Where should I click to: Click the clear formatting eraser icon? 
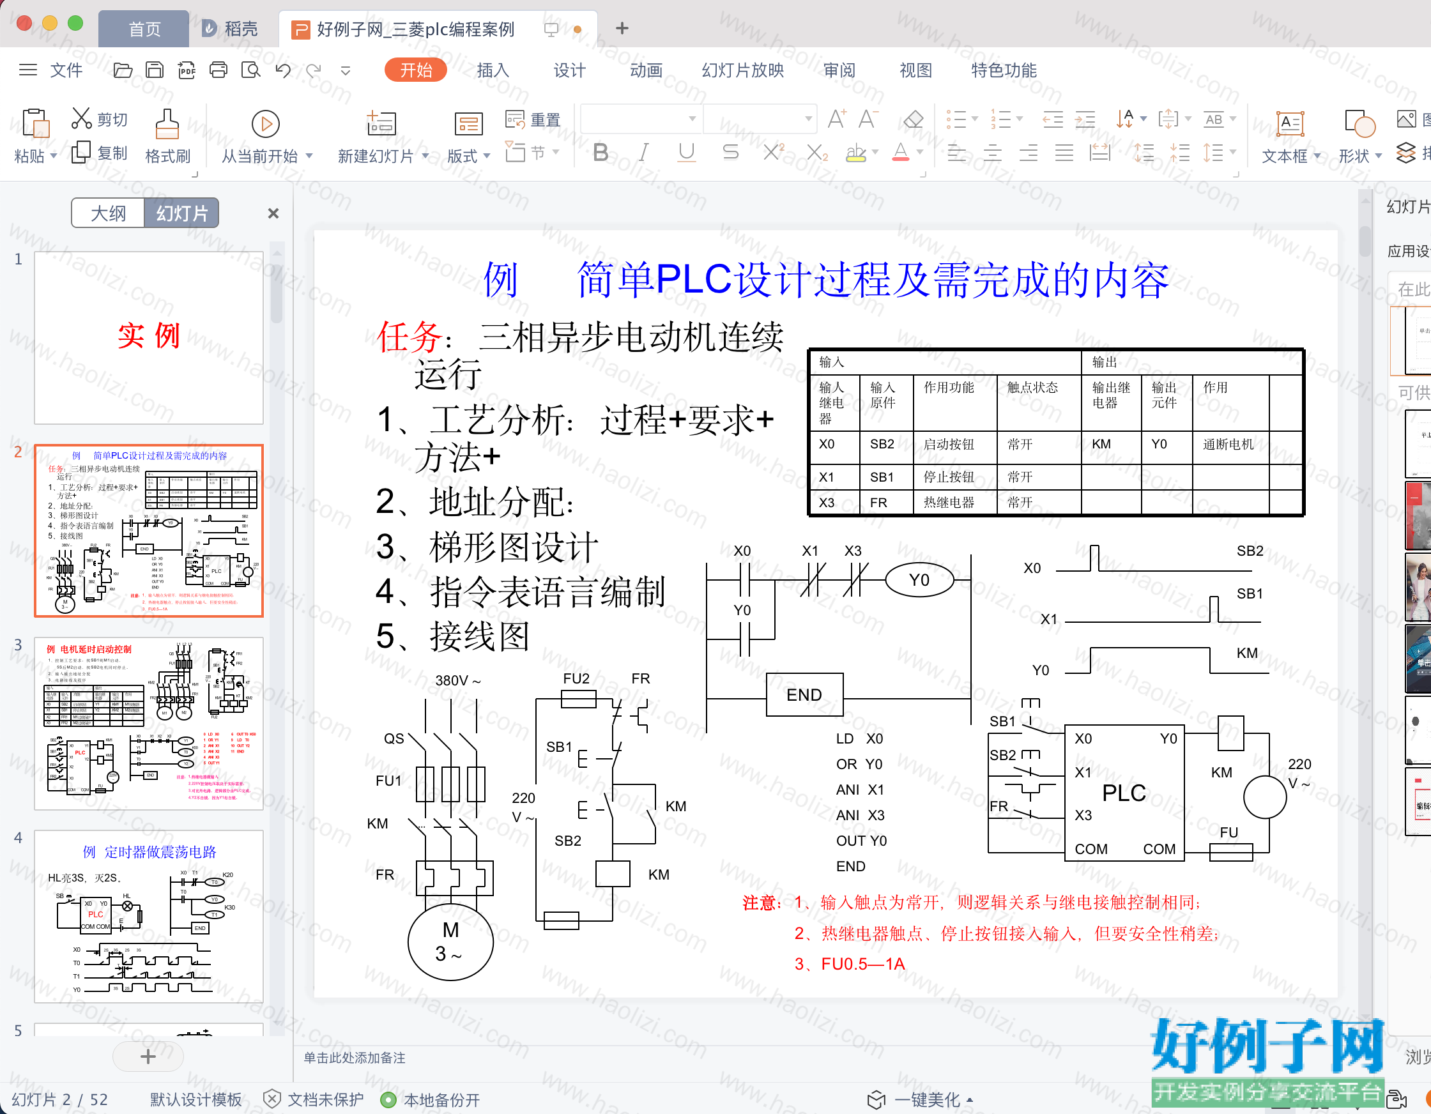click(x=913, y=119)
